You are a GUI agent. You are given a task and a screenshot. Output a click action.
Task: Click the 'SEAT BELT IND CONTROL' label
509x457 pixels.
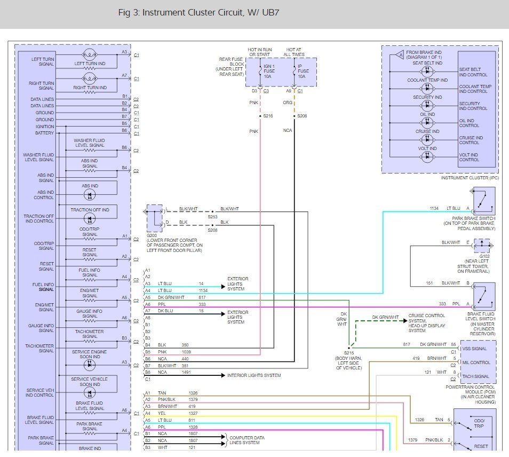pyautogui.click(x=473, y=72)
